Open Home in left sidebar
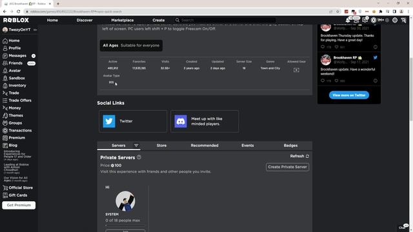 12,41
